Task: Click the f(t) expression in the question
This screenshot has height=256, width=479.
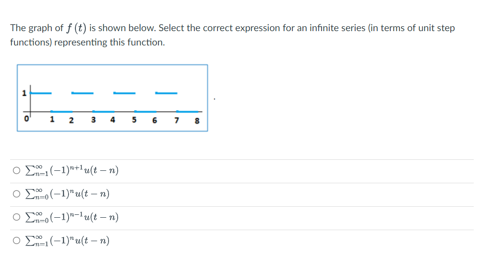Action: 77,28
